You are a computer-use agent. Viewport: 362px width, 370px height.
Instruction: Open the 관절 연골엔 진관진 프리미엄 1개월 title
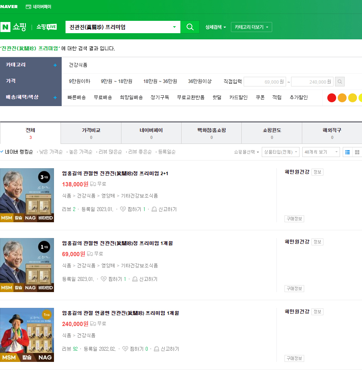[x=121, y=313]
